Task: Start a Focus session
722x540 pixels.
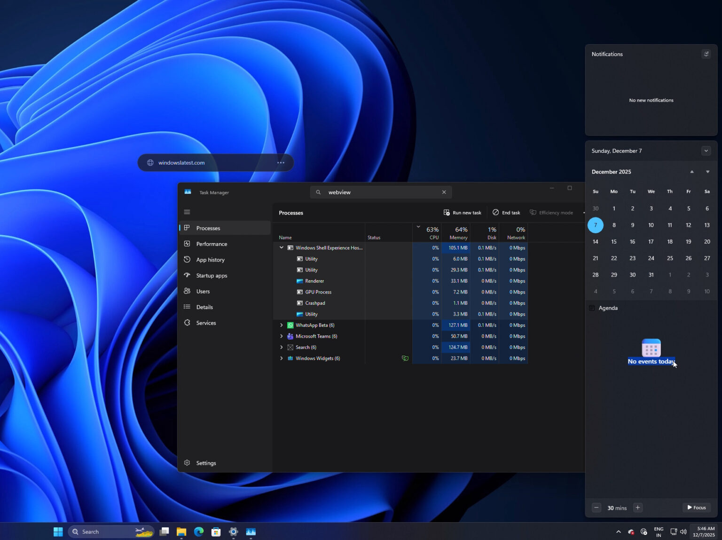Action: click(x=696, y=508)
